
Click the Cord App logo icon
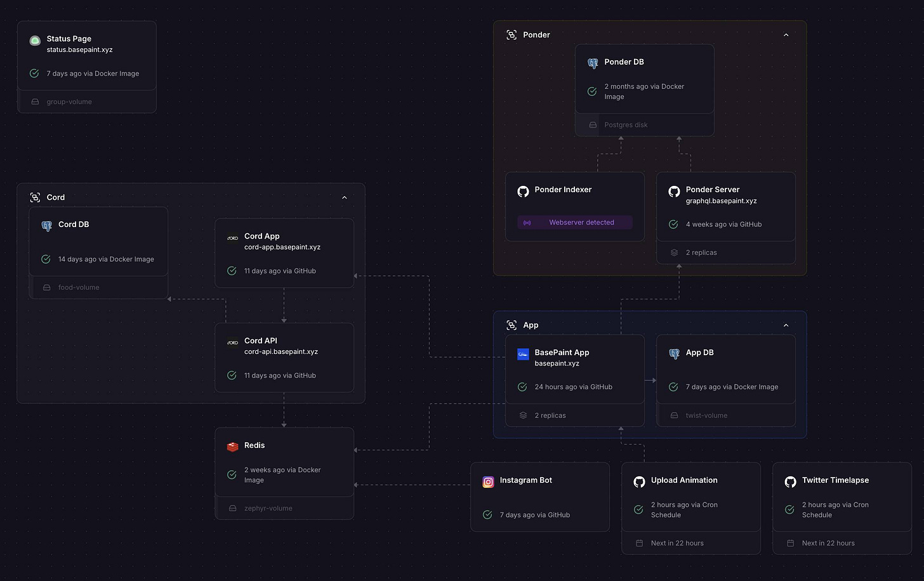point(232,238)
